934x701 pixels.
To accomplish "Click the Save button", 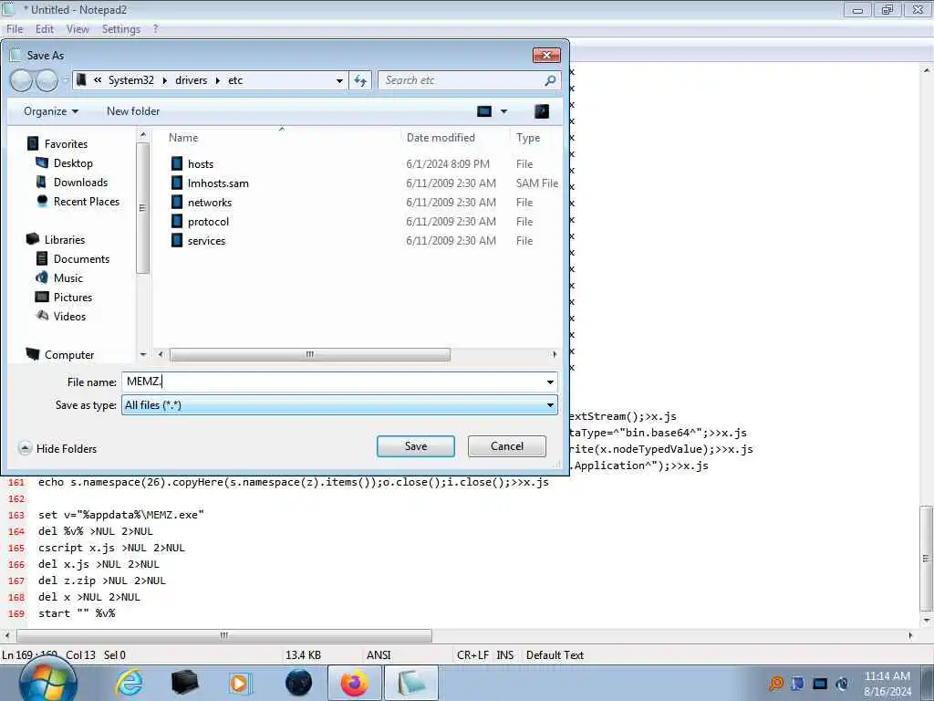I will [416, 446].
